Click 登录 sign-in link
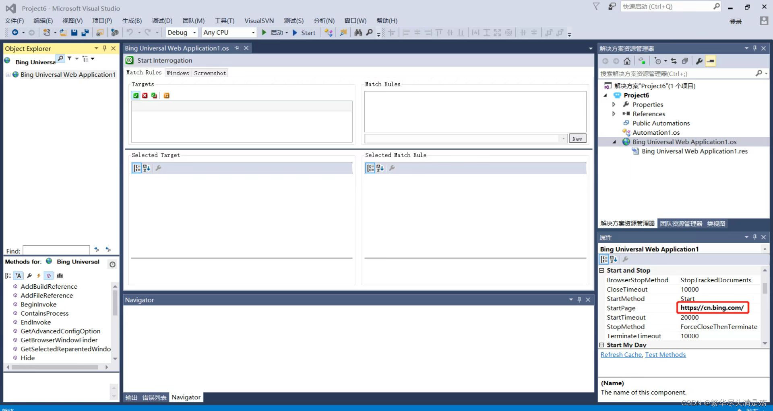773x411 pixels. point(736,21)
